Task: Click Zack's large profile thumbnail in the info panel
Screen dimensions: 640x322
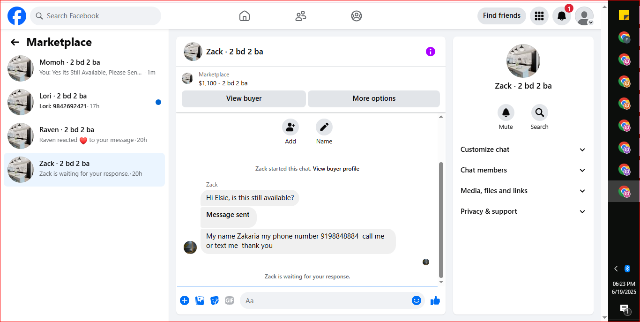Action: coord(523,61)
